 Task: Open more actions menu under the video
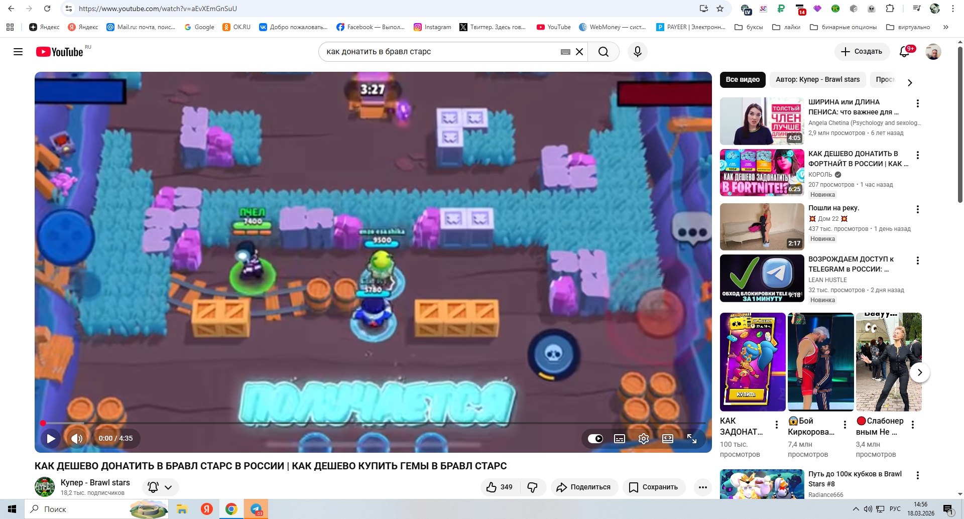702,487
